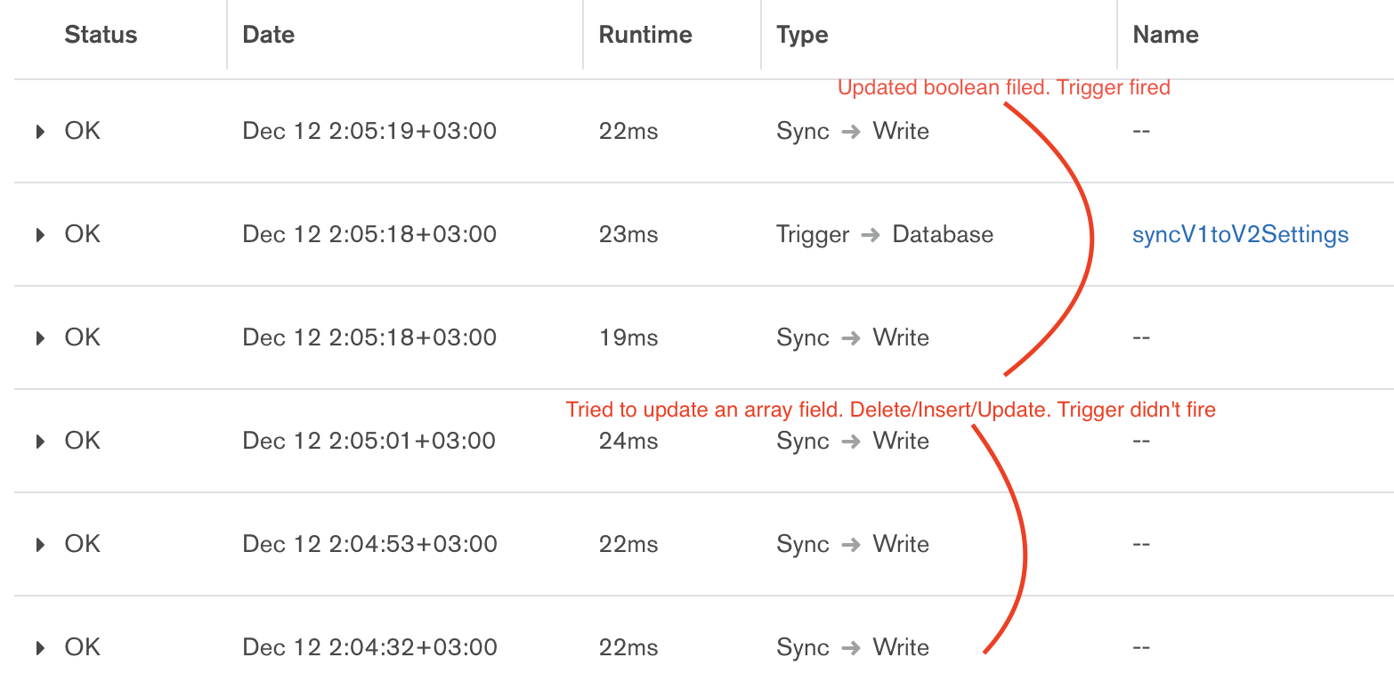This screenshot has width=1394, height=698.
Task: Expand the 2:04:32 log entry
Action: tap(40, 648)
